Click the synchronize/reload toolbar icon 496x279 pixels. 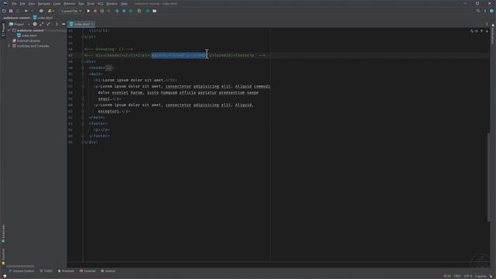(18, 11)
